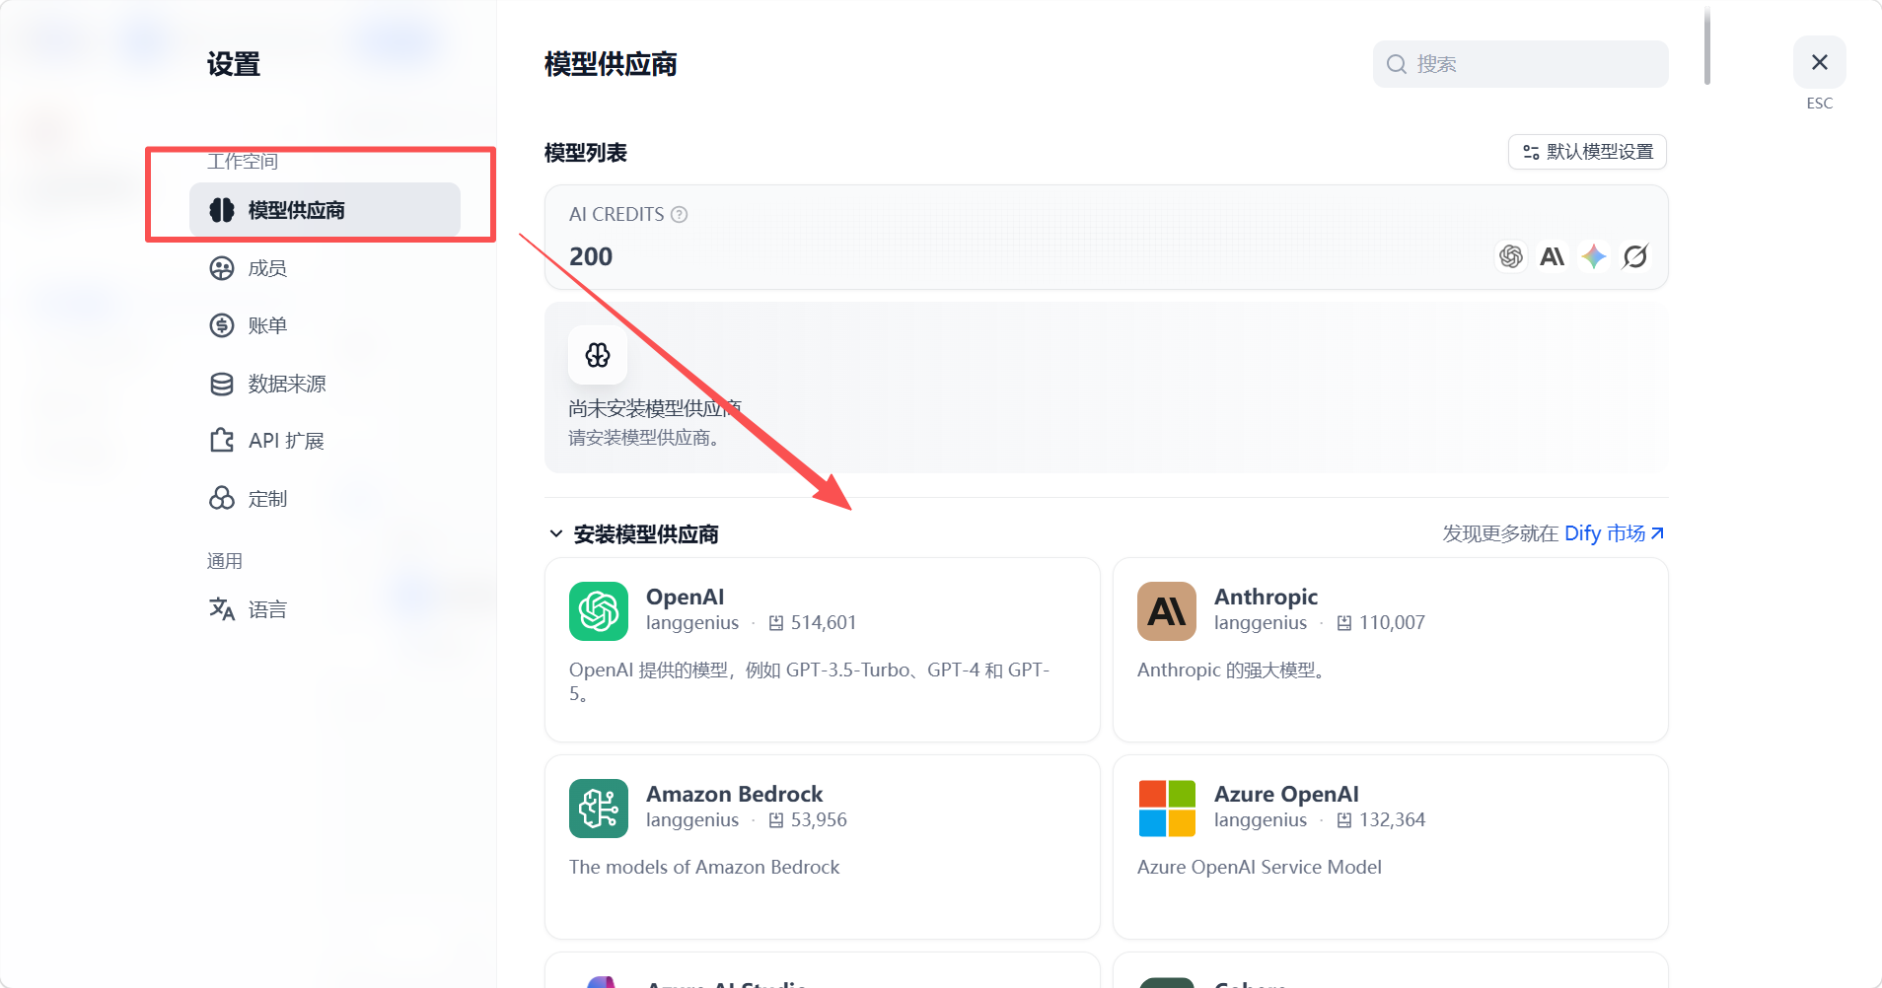This screenshot has height=988, width=1882.
Task: Click the dollar icon beside 账单
Action: [222, 325]
